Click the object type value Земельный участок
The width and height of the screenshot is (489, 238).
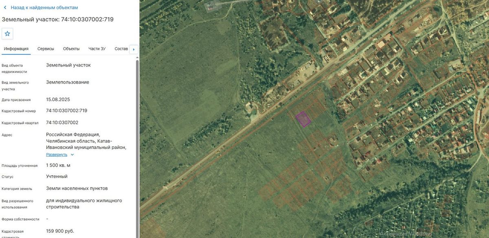click(68, 65)
